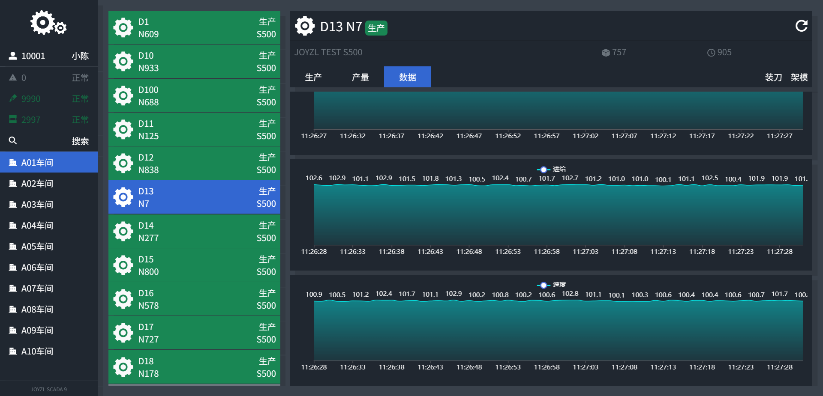Click the gear icon of selected machine D13

tap(123, 197)
